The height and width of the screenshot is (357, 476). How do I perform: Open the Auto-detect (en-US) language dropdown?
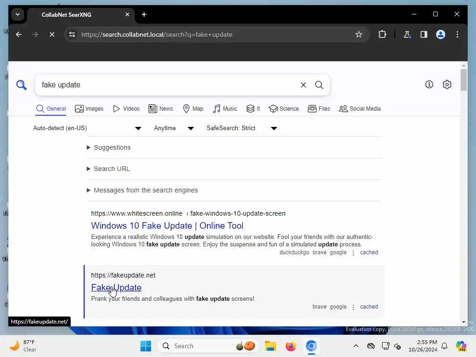87,128
